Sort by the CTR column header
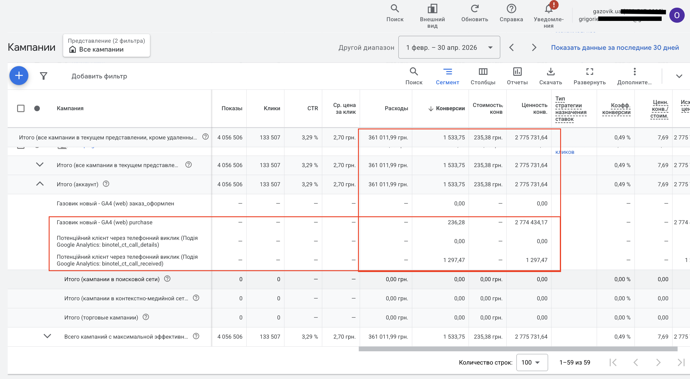This screenshot has height=379, width=690. coord(313,108)
